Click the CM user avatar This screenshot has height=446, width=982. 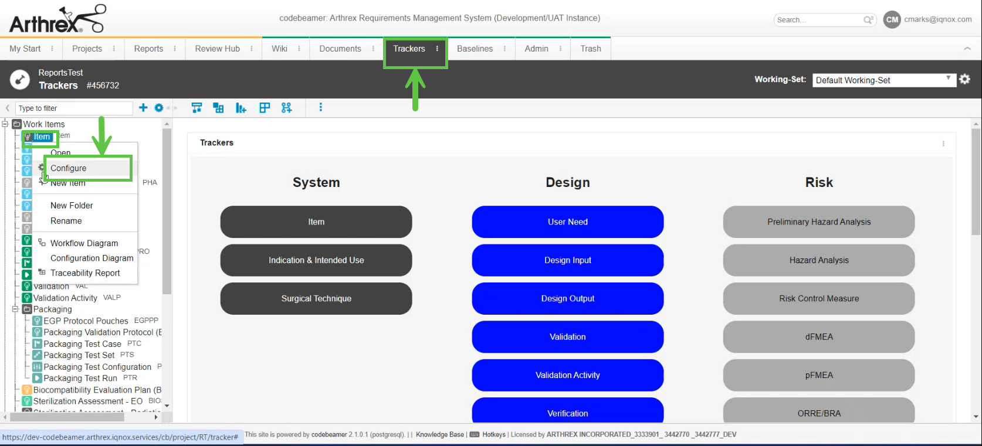[x=892, y=19]
